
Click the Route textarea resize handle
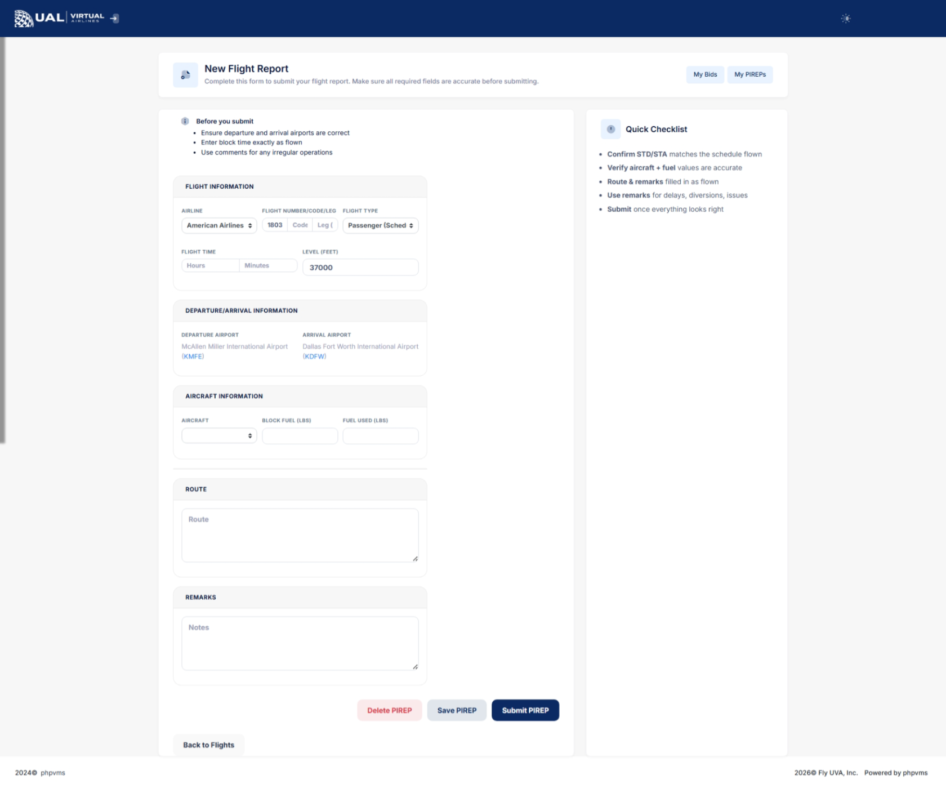(415, 559)
